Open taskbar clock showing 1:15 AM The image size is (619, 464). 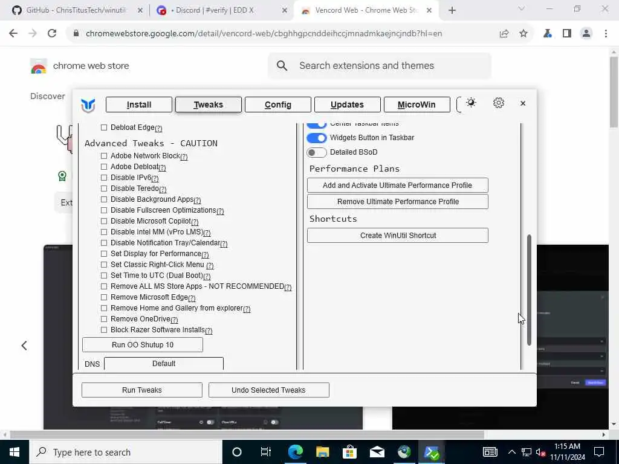(568, 452)
